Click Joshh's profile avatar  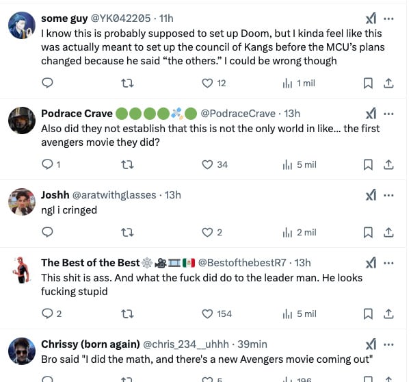pyautogui.click(x=21, y=201)
